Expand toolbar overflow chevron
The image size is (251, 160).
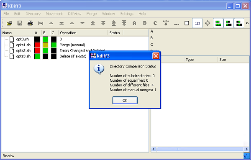(247, 23)
